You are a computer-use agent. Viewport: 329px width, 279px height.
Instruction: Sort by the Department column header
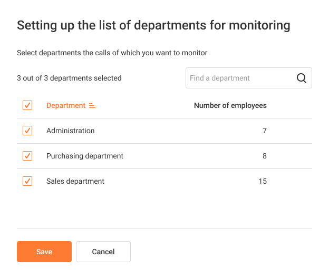pos(66,105)
